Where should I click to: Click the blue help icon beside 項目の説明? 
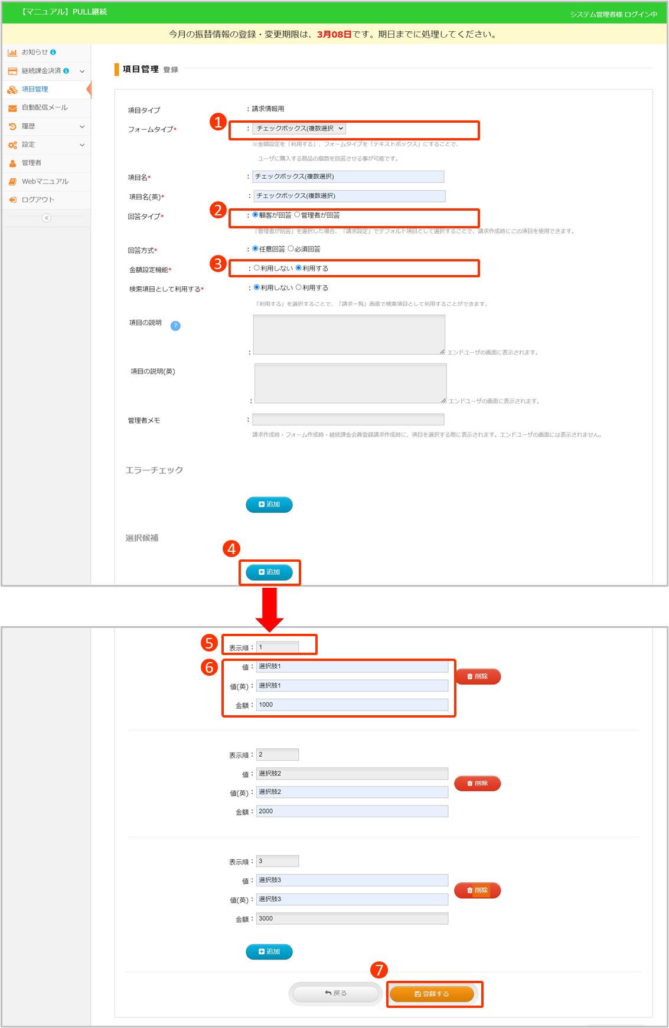(x=175, y=326)
